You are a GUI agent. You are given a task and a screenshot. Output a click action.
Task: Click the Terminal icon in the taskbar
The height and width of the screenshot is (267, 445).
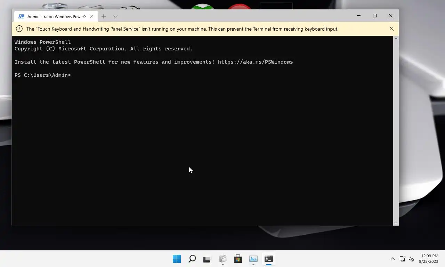(269, 259)
